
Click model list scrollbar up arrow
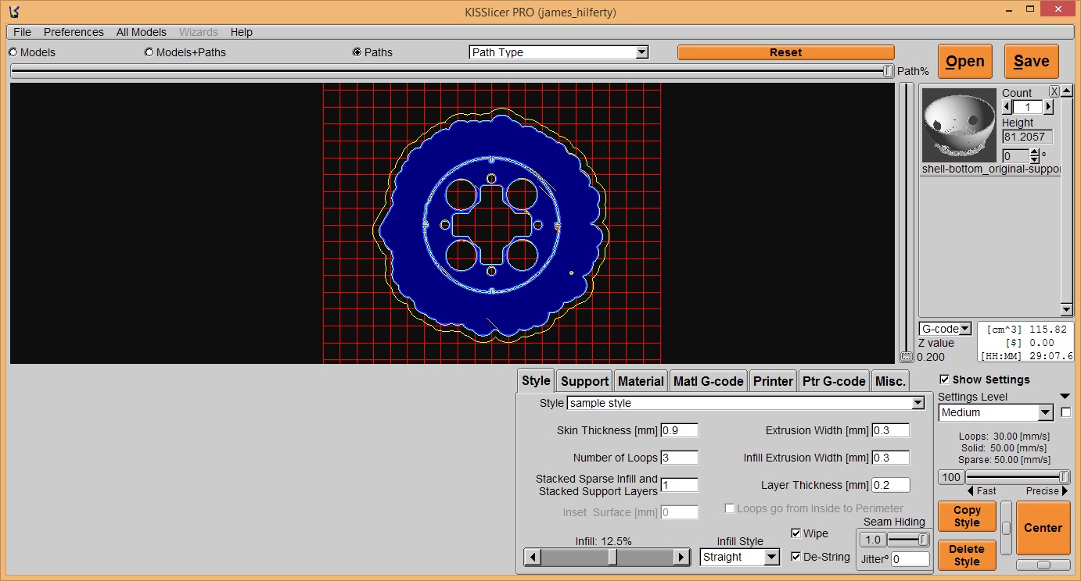(x=1066, y=91)
